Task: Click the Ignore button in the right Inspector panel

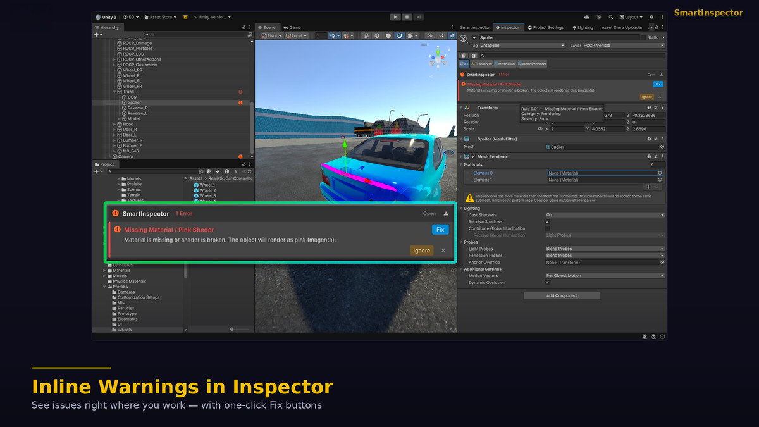Action: [x=646, y=97]
